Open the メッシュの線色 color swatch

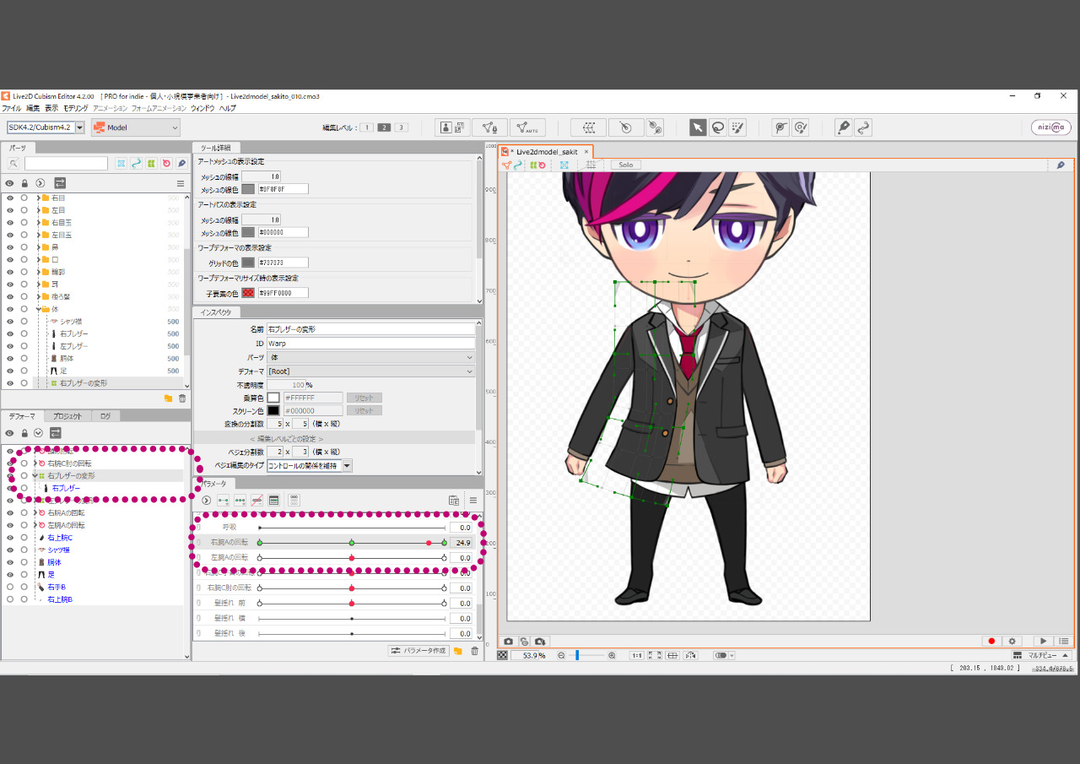(x=248, y=189)
